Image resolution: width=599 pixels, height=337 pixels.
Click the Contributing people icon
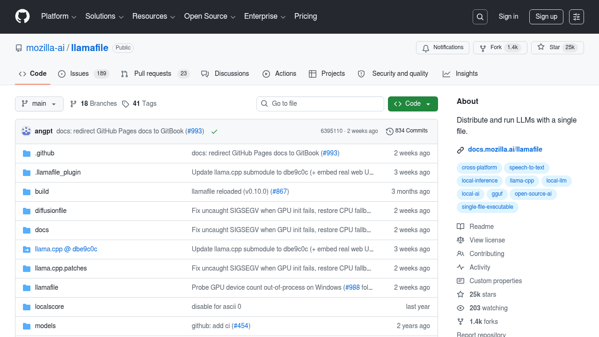460,254
